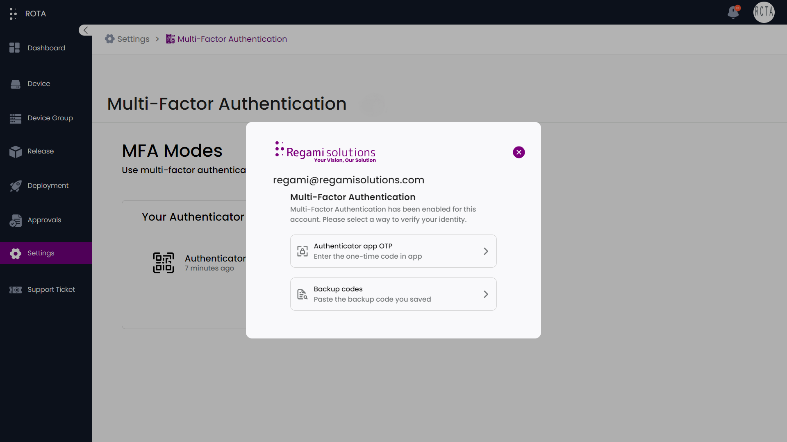Close the MFA dialog
Viewport: 787px width, 442px height.
click(x=519, y=152)
